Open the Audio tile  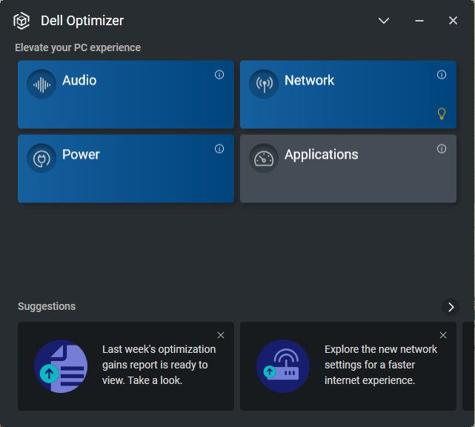point(126,95)
